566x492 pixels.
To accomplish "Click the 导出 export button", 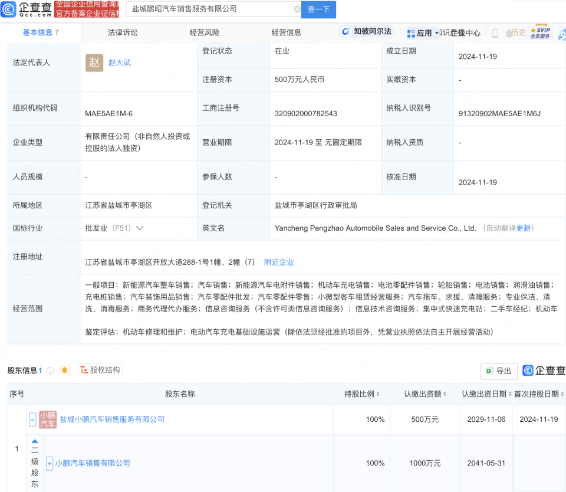I will tap(499, 371).
